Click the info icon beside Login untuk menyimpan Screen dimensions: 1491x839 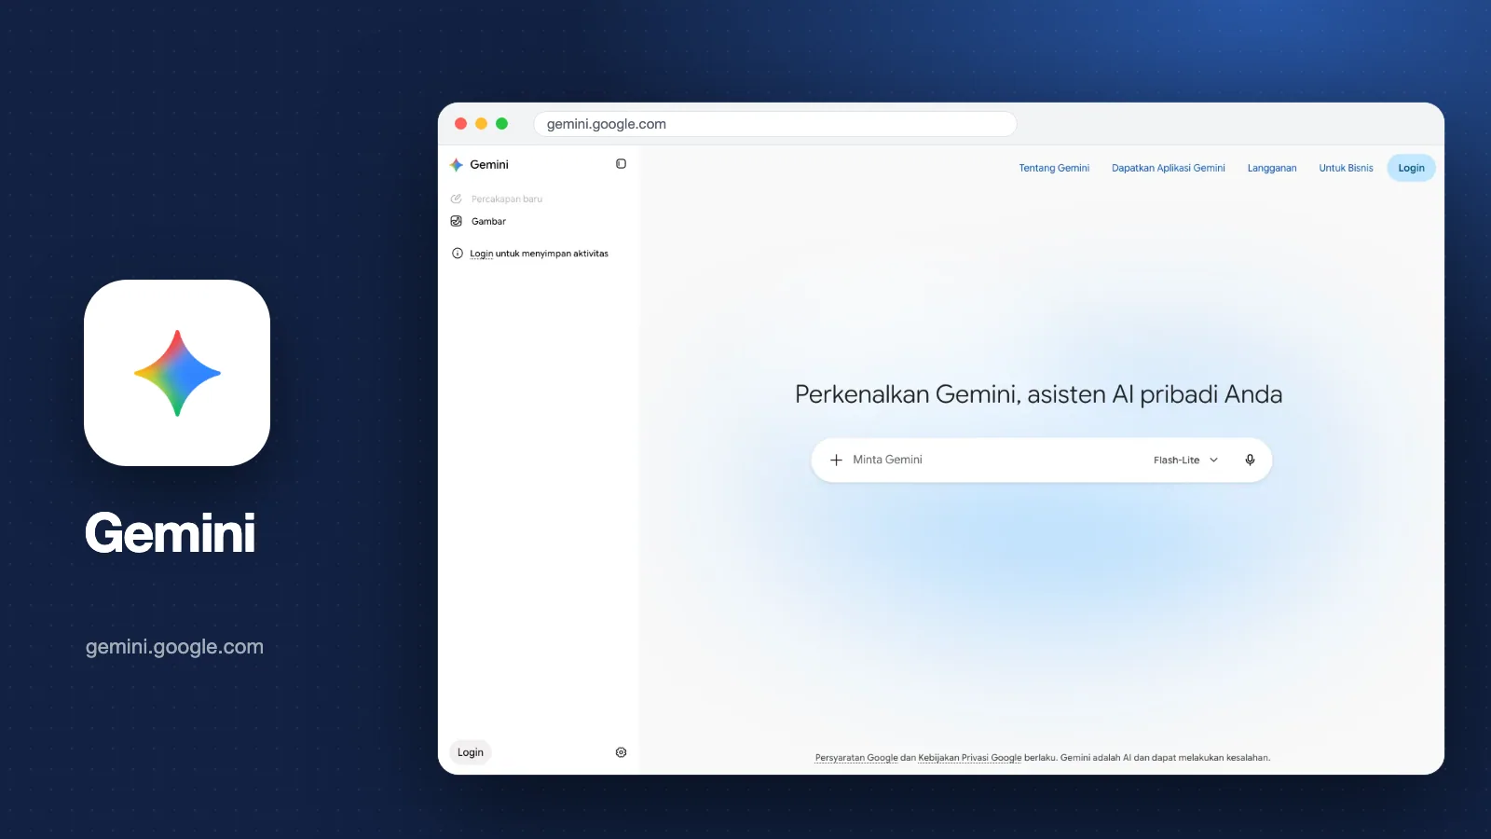(x=457, y=254)
